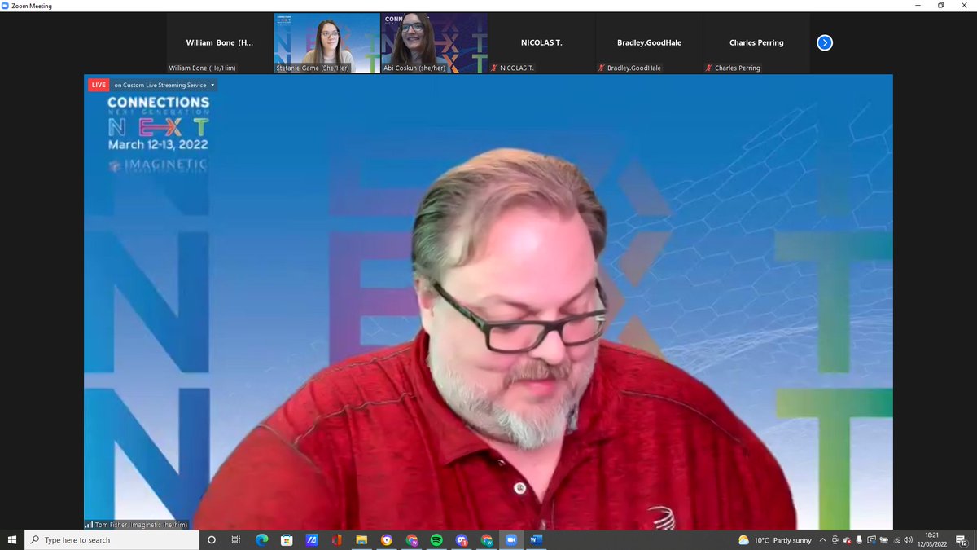The image size is (977, 550).
Task: Click the Zoom Meeting title bar app icon
Action: (x=6, y=6)
